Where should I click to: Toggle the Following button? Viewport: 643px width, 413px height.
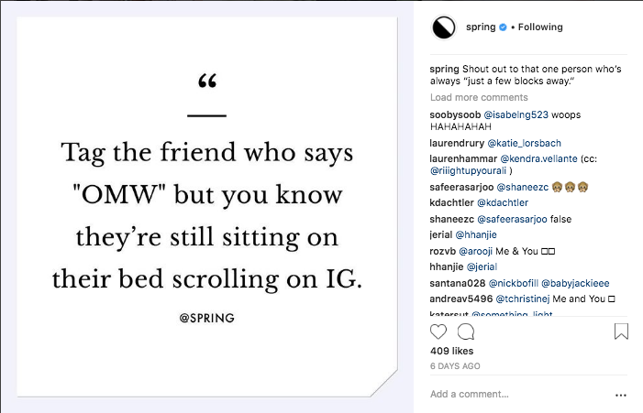540,27
